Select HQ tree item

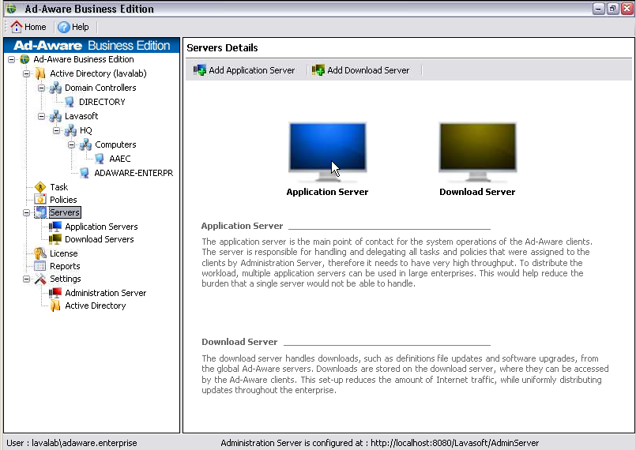point(86,130)
